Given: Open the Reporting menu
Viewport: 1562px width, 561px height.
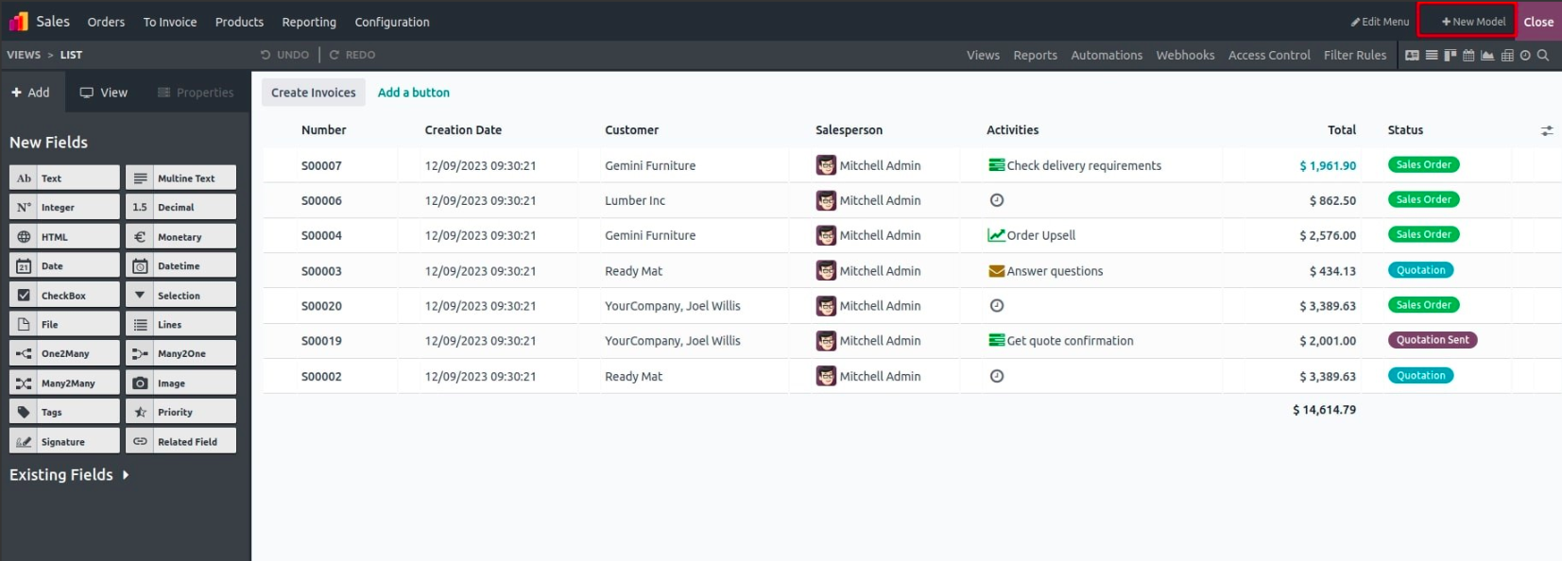Looking at the screenshot, I should coord(309,22).
